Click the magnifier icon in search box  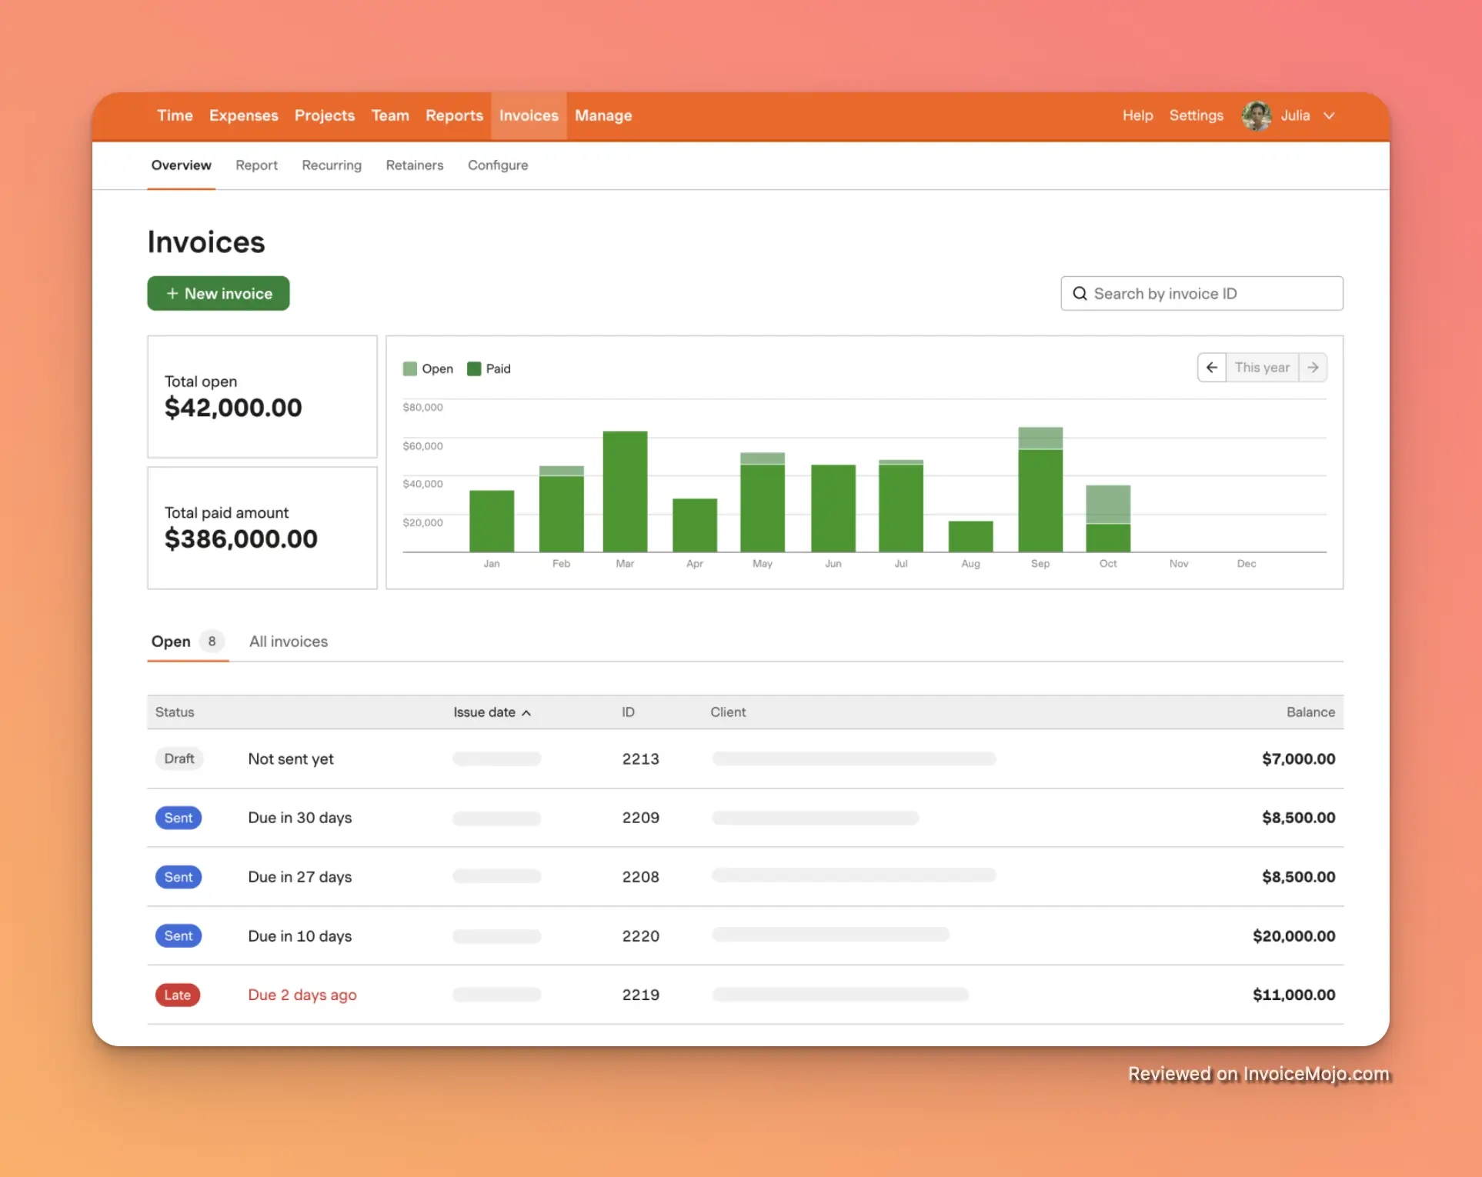pyautogui.click(x=1080, y=294)
